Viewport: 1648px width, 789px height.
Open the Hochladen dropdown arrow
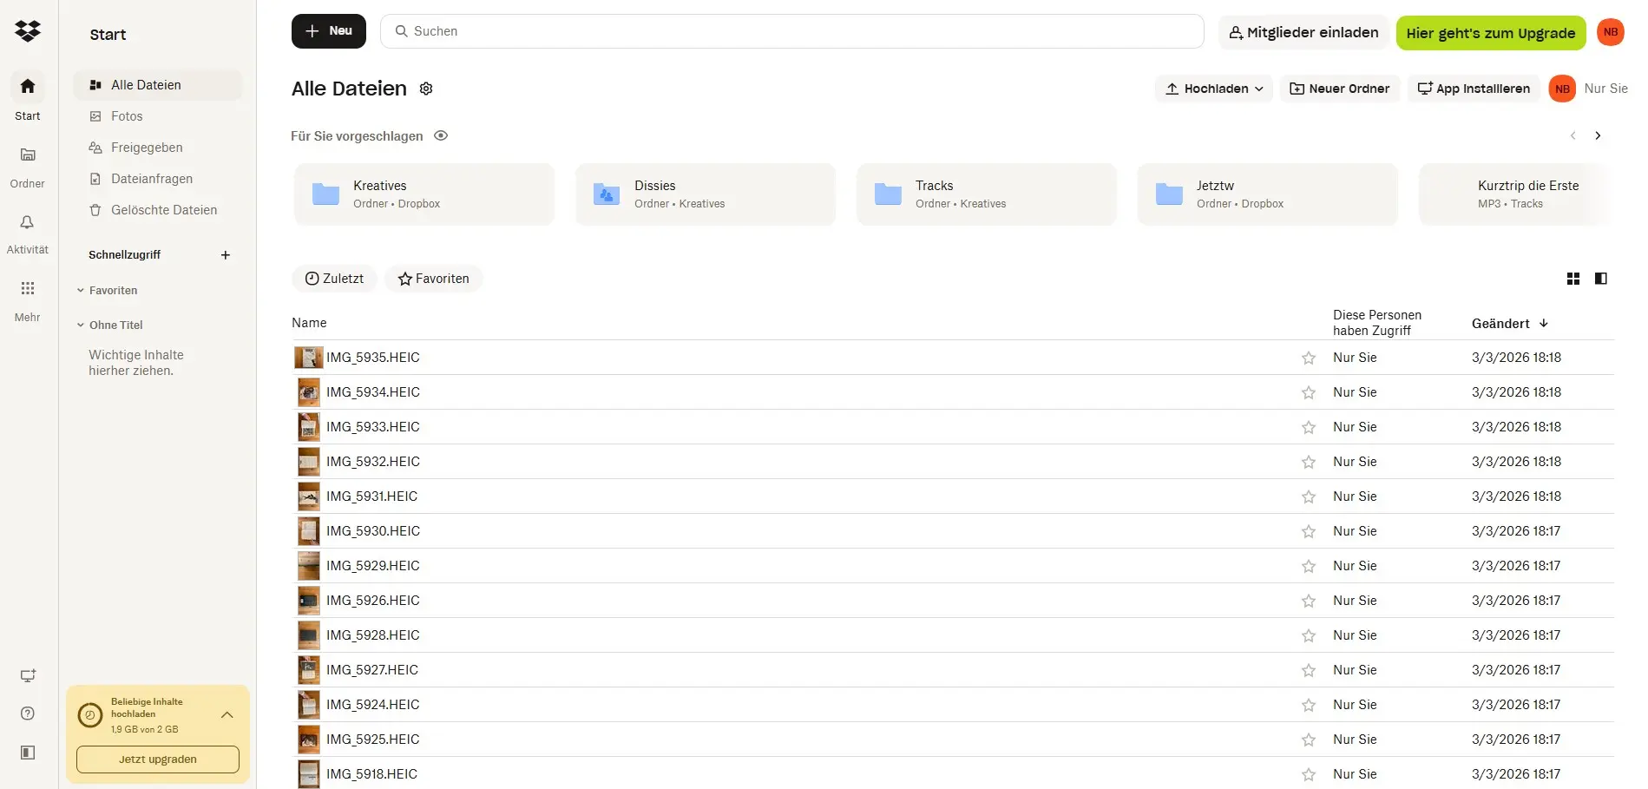(1259, 89)
